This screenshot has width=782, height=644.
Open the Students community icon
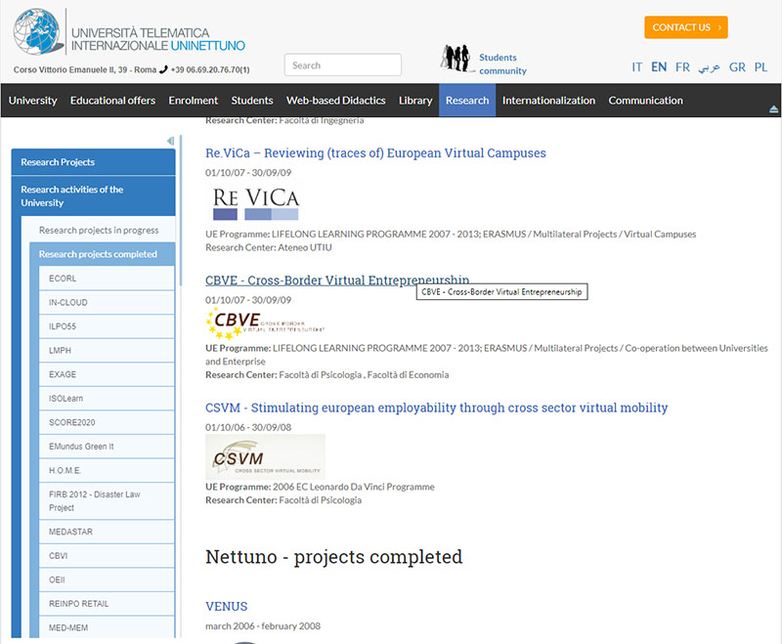456,60
